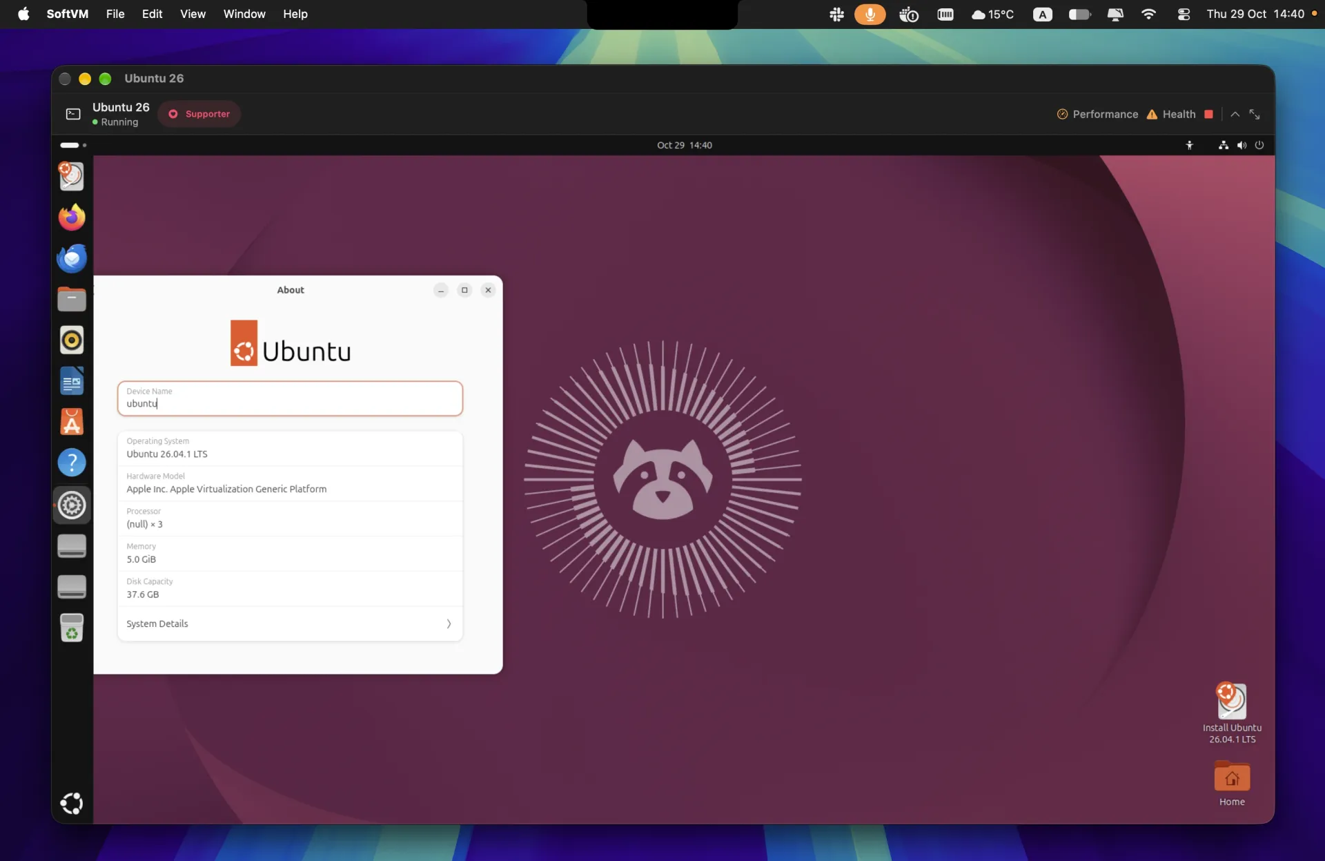Enter full screen with the diagonal arrows icon
This screenshot has height=861, width=1325.
tap(1255, 114)
